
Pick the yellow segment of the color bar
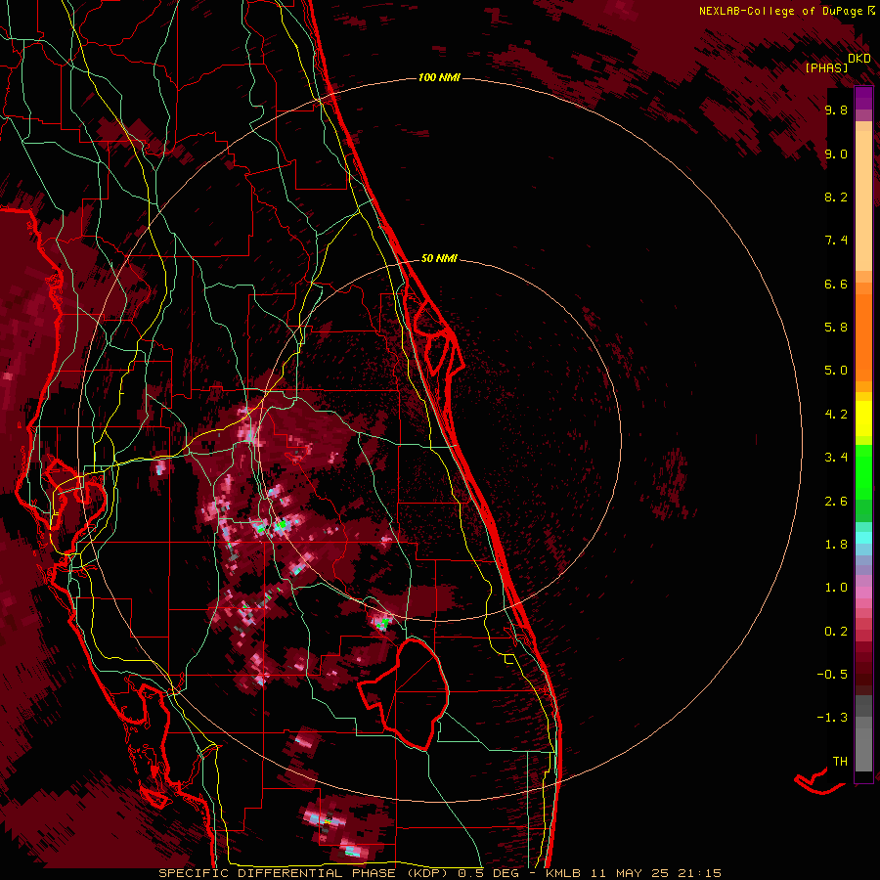tap(863, 418)
